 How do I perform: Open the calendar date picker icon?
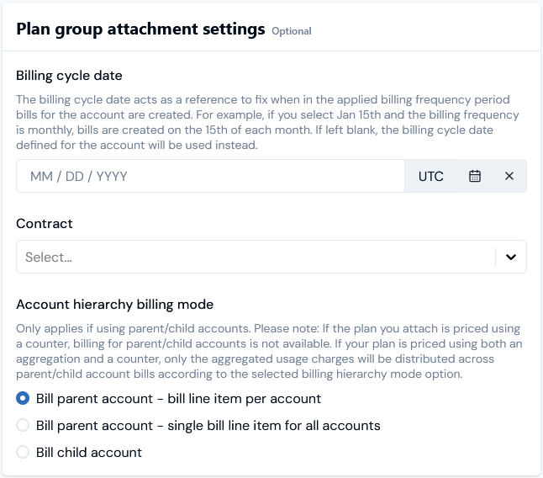pos(474,176)
